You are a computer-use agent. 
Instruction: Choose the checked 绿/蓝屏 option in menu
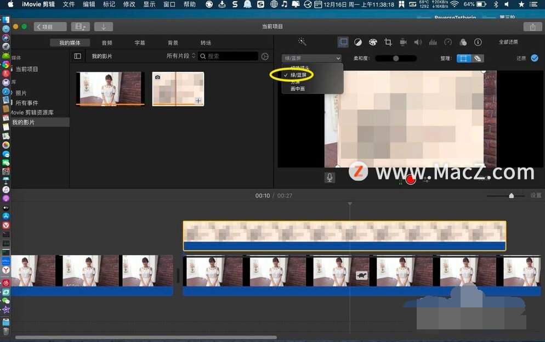298,75
